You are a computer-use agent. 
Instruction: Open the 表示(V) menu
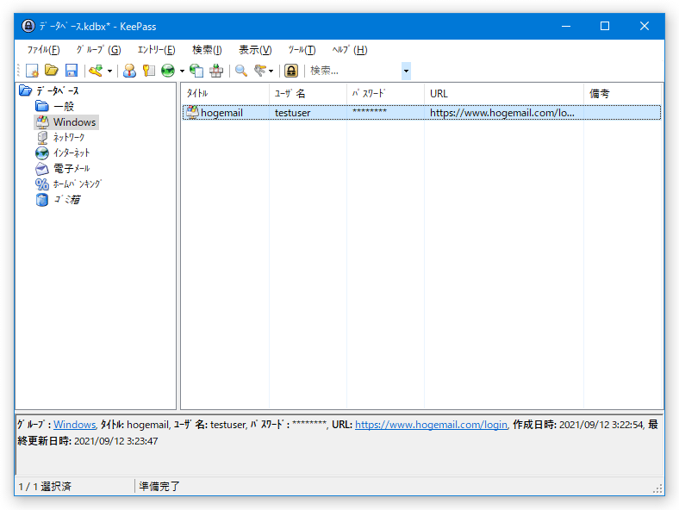(256, 50)
